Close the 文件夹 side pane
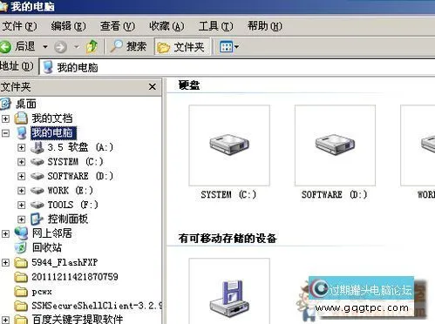 153,86
